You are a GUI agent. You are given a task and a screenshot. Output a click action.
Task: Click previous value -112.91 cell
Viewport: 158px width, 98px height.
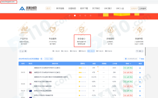pyautogui.click(x=94, y=77)
